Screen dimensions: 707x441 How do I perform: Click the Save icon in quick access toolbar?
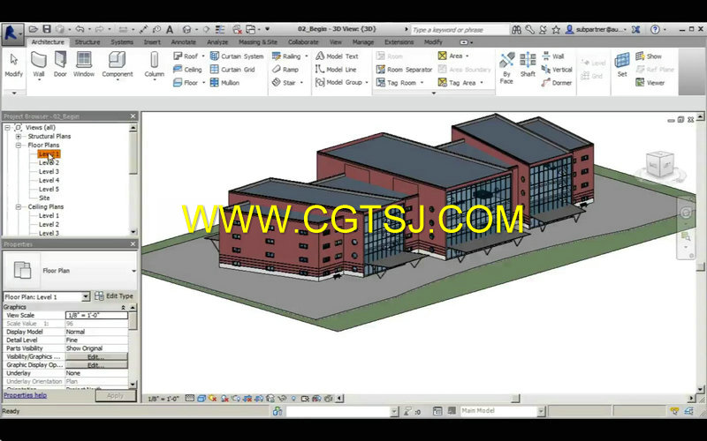pyautogui.click(x=47, y=29)
